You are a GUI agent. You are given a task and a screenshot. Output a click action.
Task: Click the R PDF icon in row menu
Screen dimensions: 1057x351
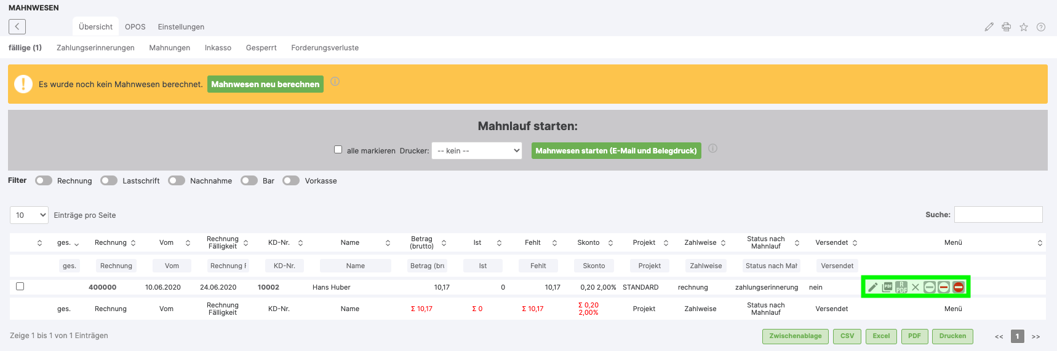901,287
